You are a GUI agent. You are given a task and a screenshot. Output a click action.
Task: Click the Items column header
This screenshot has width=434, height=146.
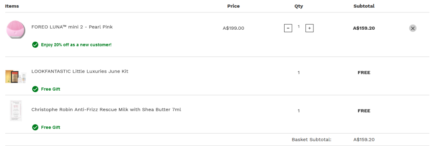[x=12, y=6]
